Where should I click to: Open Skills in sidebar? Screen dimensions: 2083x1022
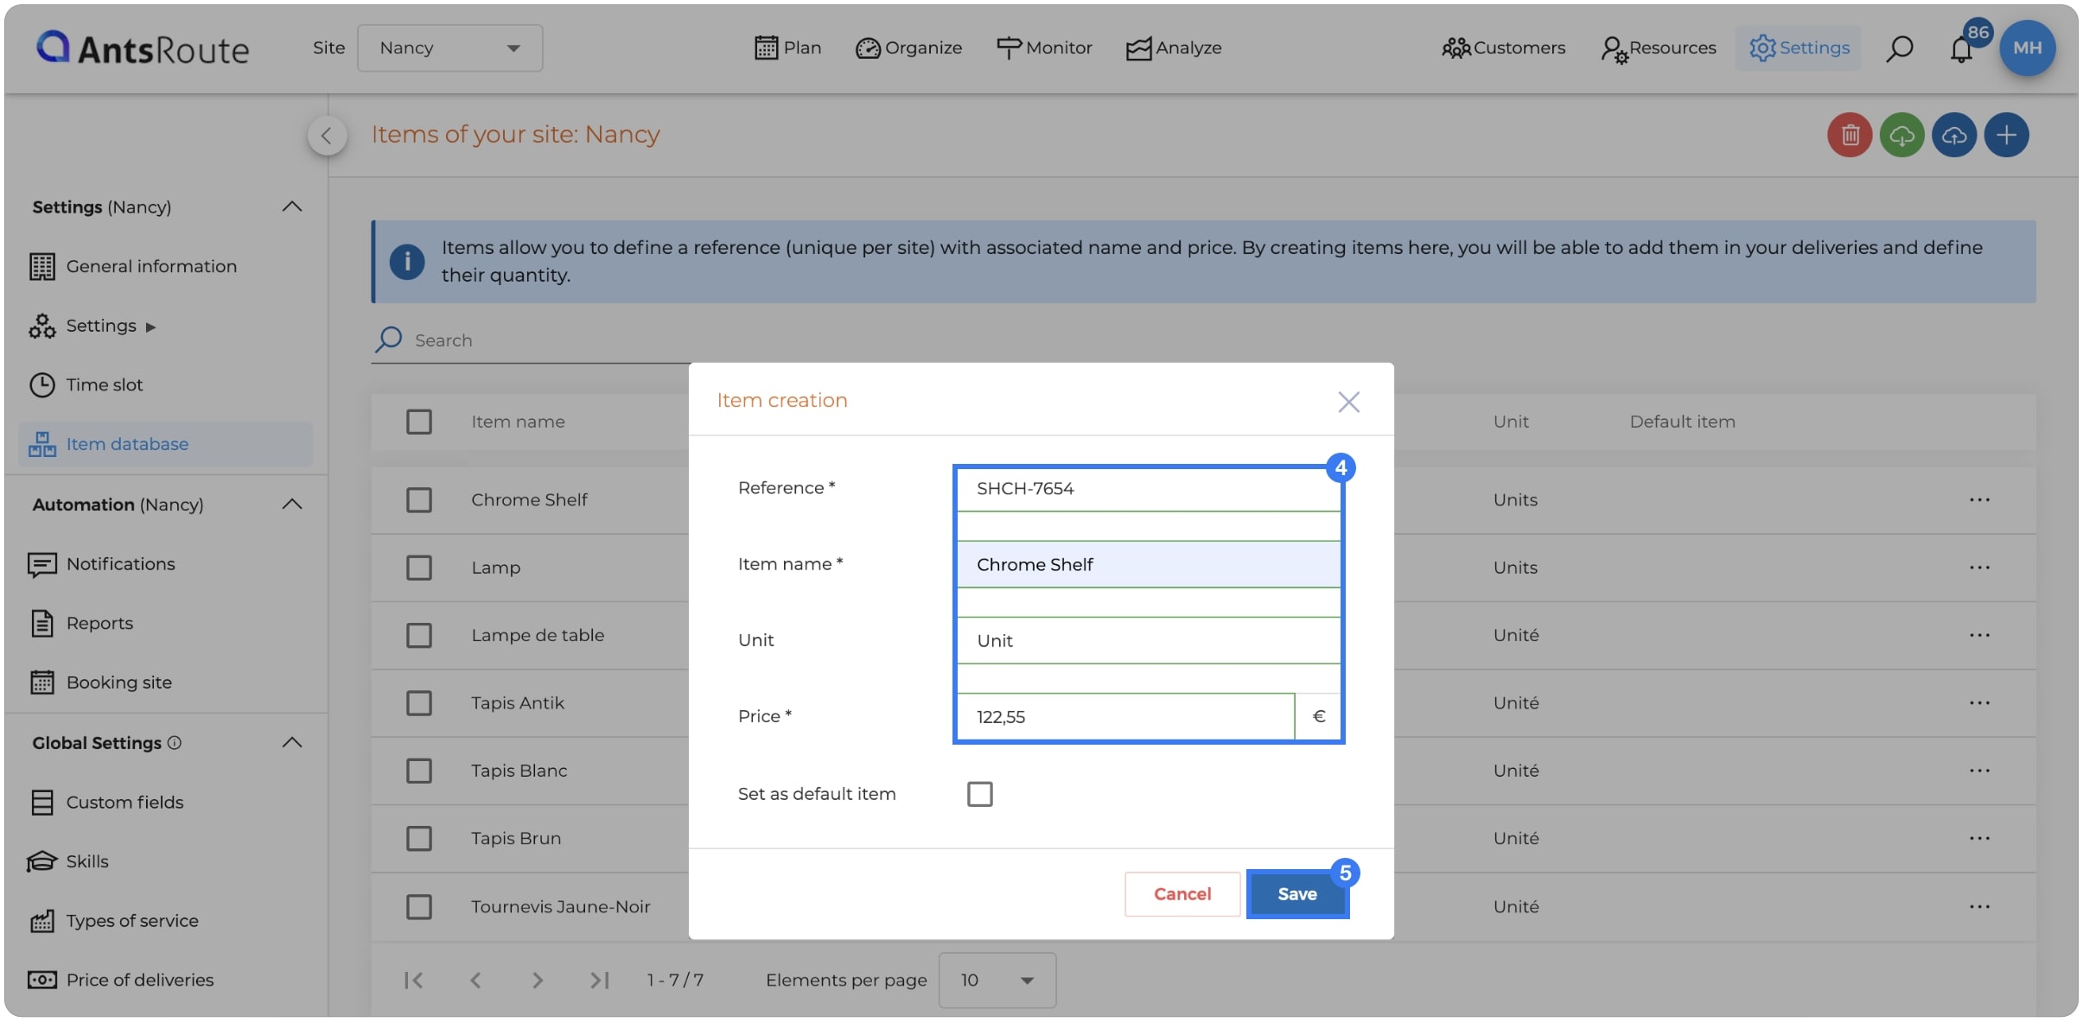69,861
